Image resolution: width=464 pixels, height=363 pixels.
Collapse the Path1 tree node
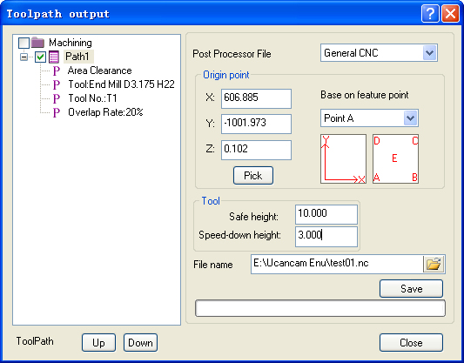24,57
